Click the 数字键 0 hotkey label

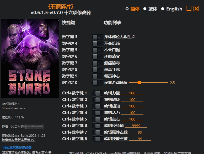(69, 83)
